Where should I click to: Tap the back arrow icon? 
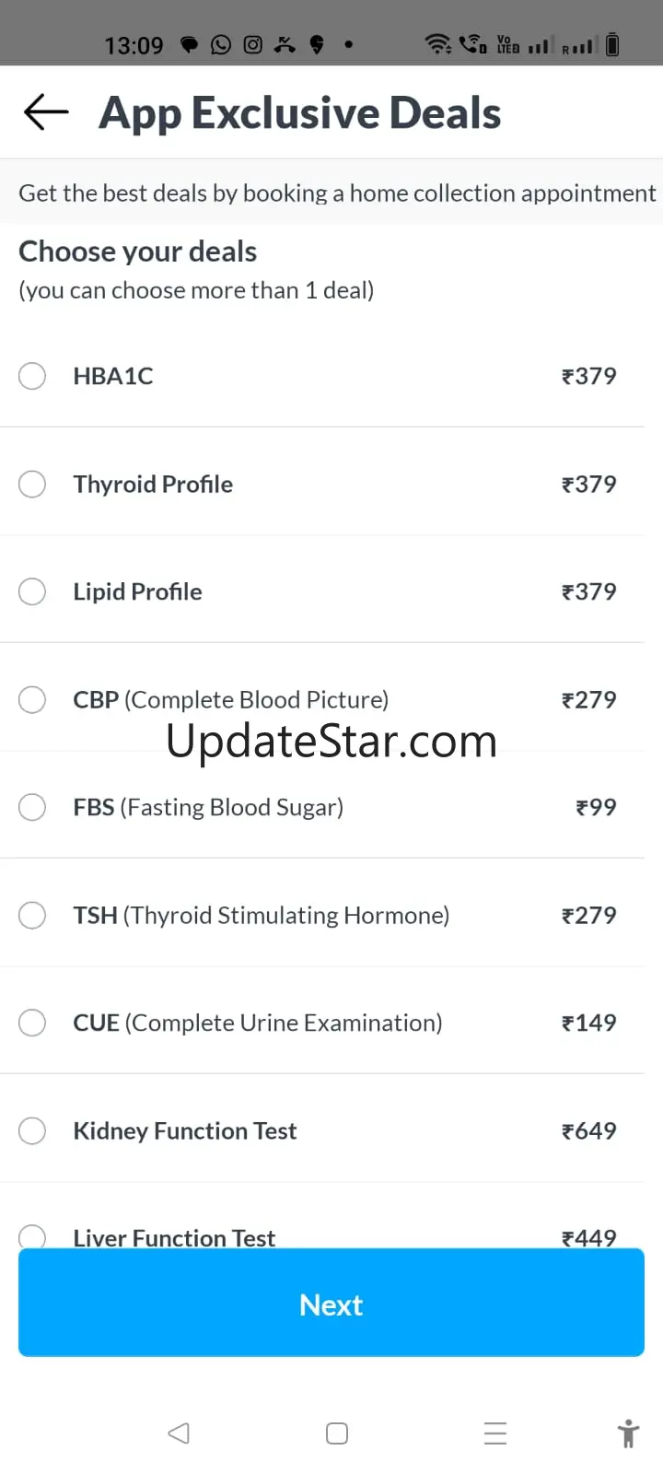[x=46, y=112]
